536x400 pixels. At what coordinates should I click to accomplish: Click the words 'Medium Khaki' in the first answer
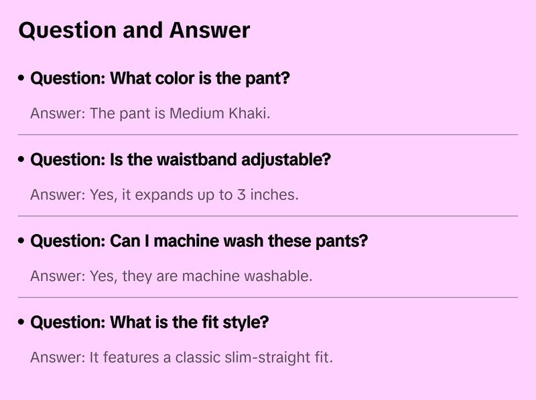point(218,113)
